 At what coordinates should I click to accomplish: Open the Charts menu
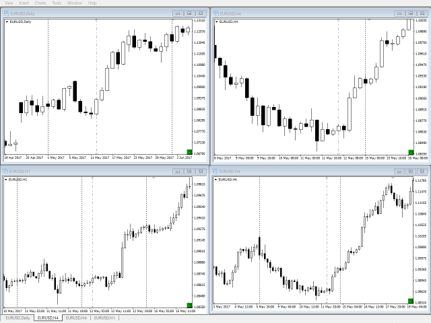click(x=40, y=3)
